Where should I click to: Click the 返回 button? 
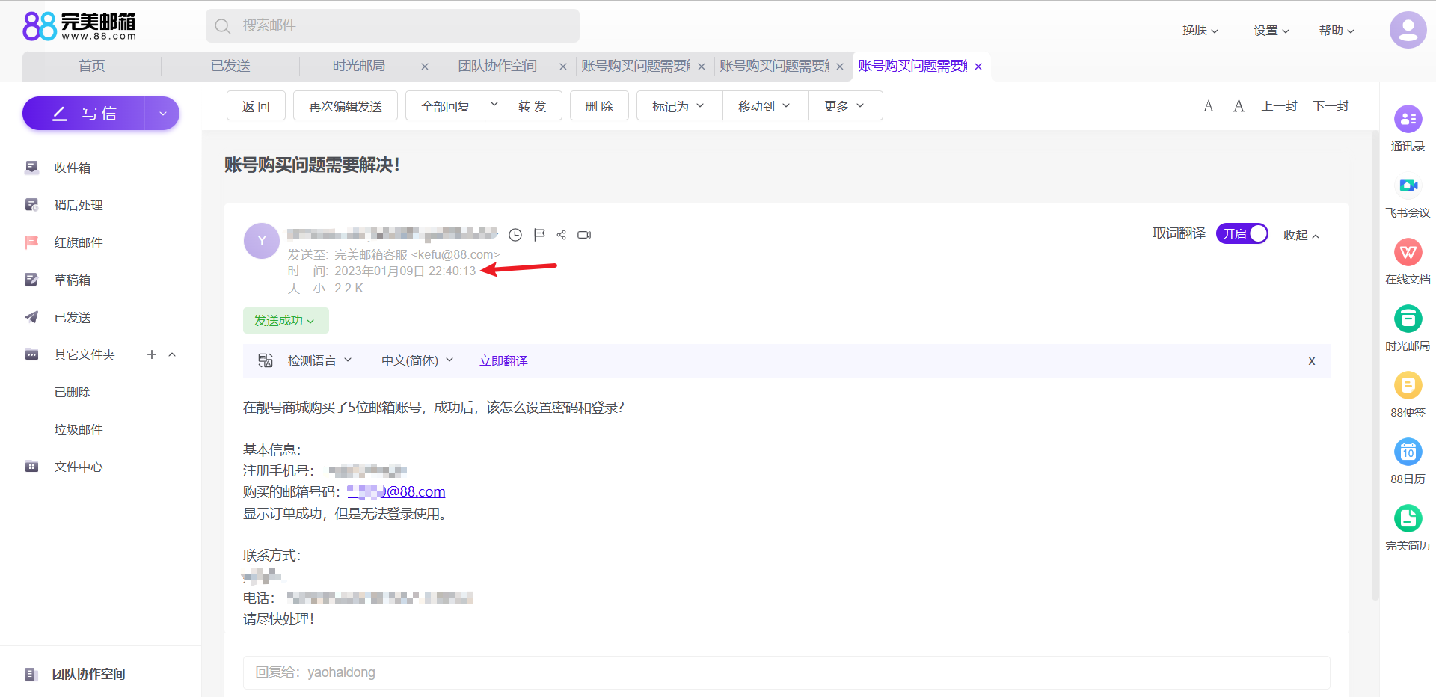pos(256,105)
